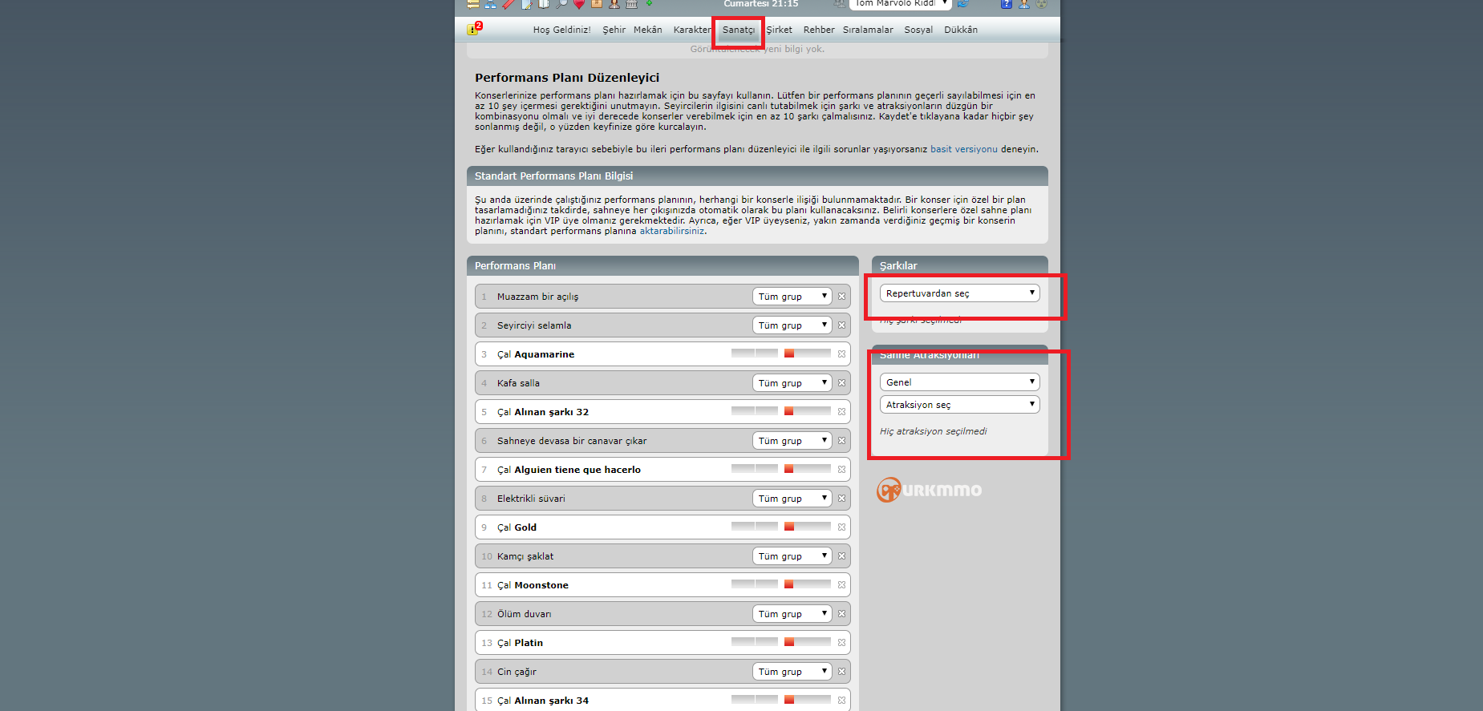The image size is (1483, 711).
Task: Click the bank building icon in toolbar
Action: coord(631,4)
